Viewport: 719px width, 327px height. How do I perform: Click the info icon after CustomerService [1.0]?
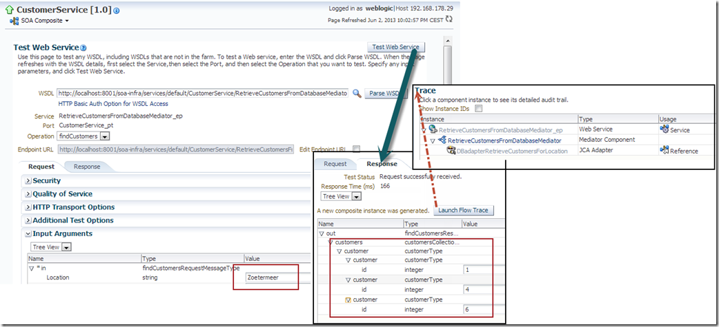117,11
